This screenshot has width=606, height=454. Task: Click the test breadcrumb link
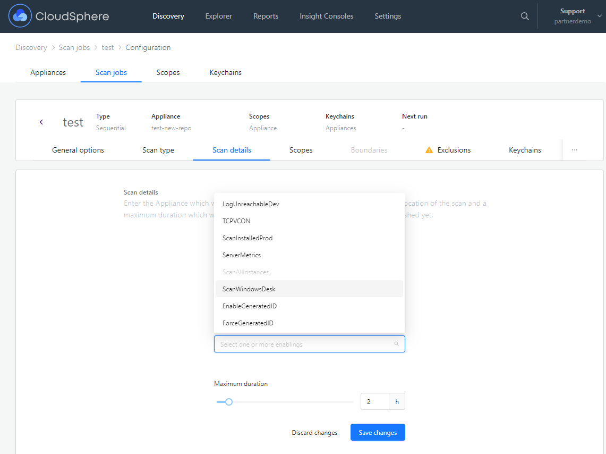[x=108, y=47]
